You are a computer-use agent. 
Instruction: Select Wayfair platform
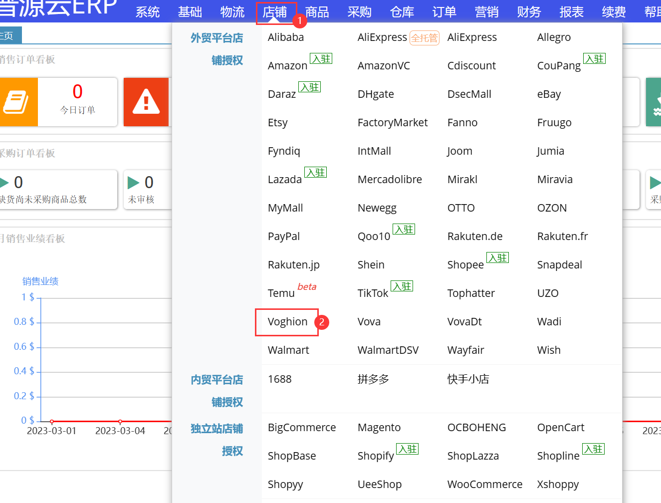466,350
